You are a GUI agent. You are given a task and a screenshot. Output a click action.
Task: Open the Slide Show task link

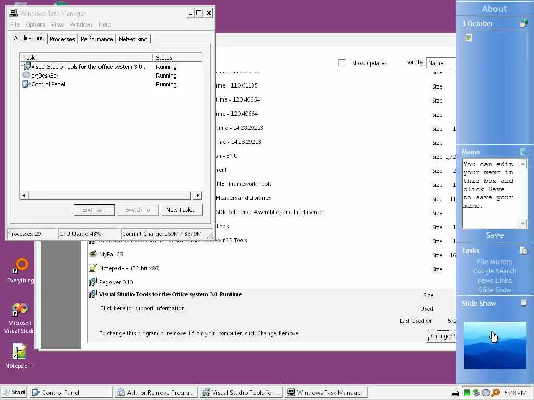pyautogui.click(x=494, y=290)
